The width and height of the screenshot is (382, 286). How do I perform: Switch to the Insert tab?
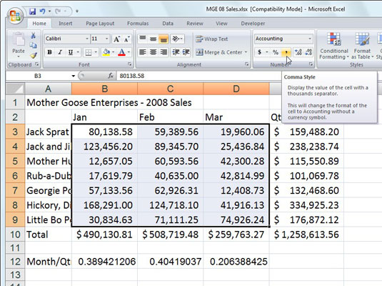(65, 24)
